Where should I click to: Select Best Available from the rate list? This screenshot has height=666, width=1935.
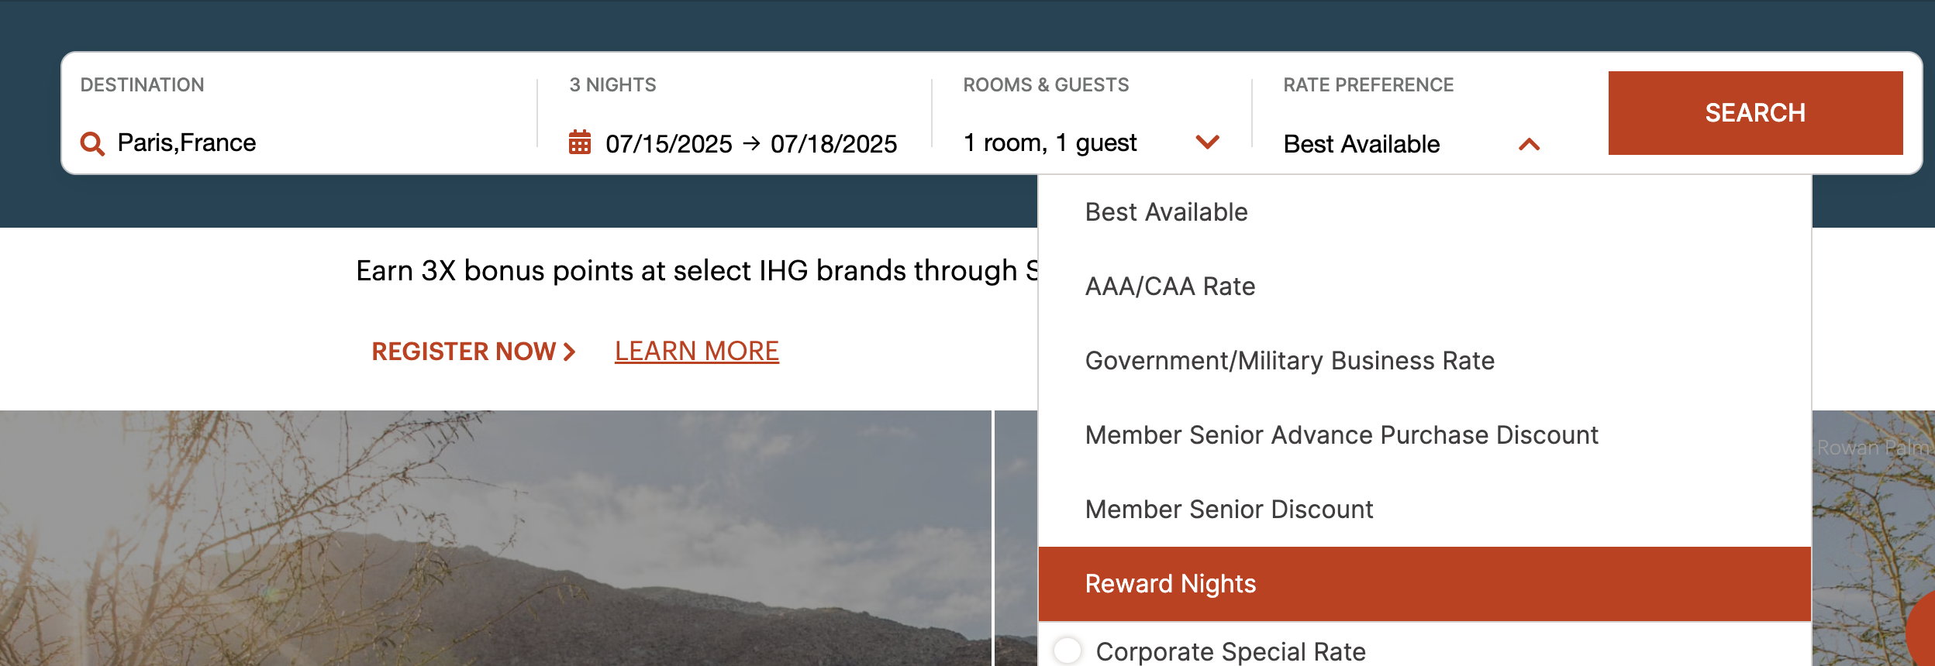point(1167,211)
